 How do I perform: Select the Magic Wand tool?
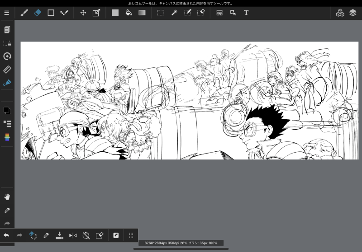point(174,13)
